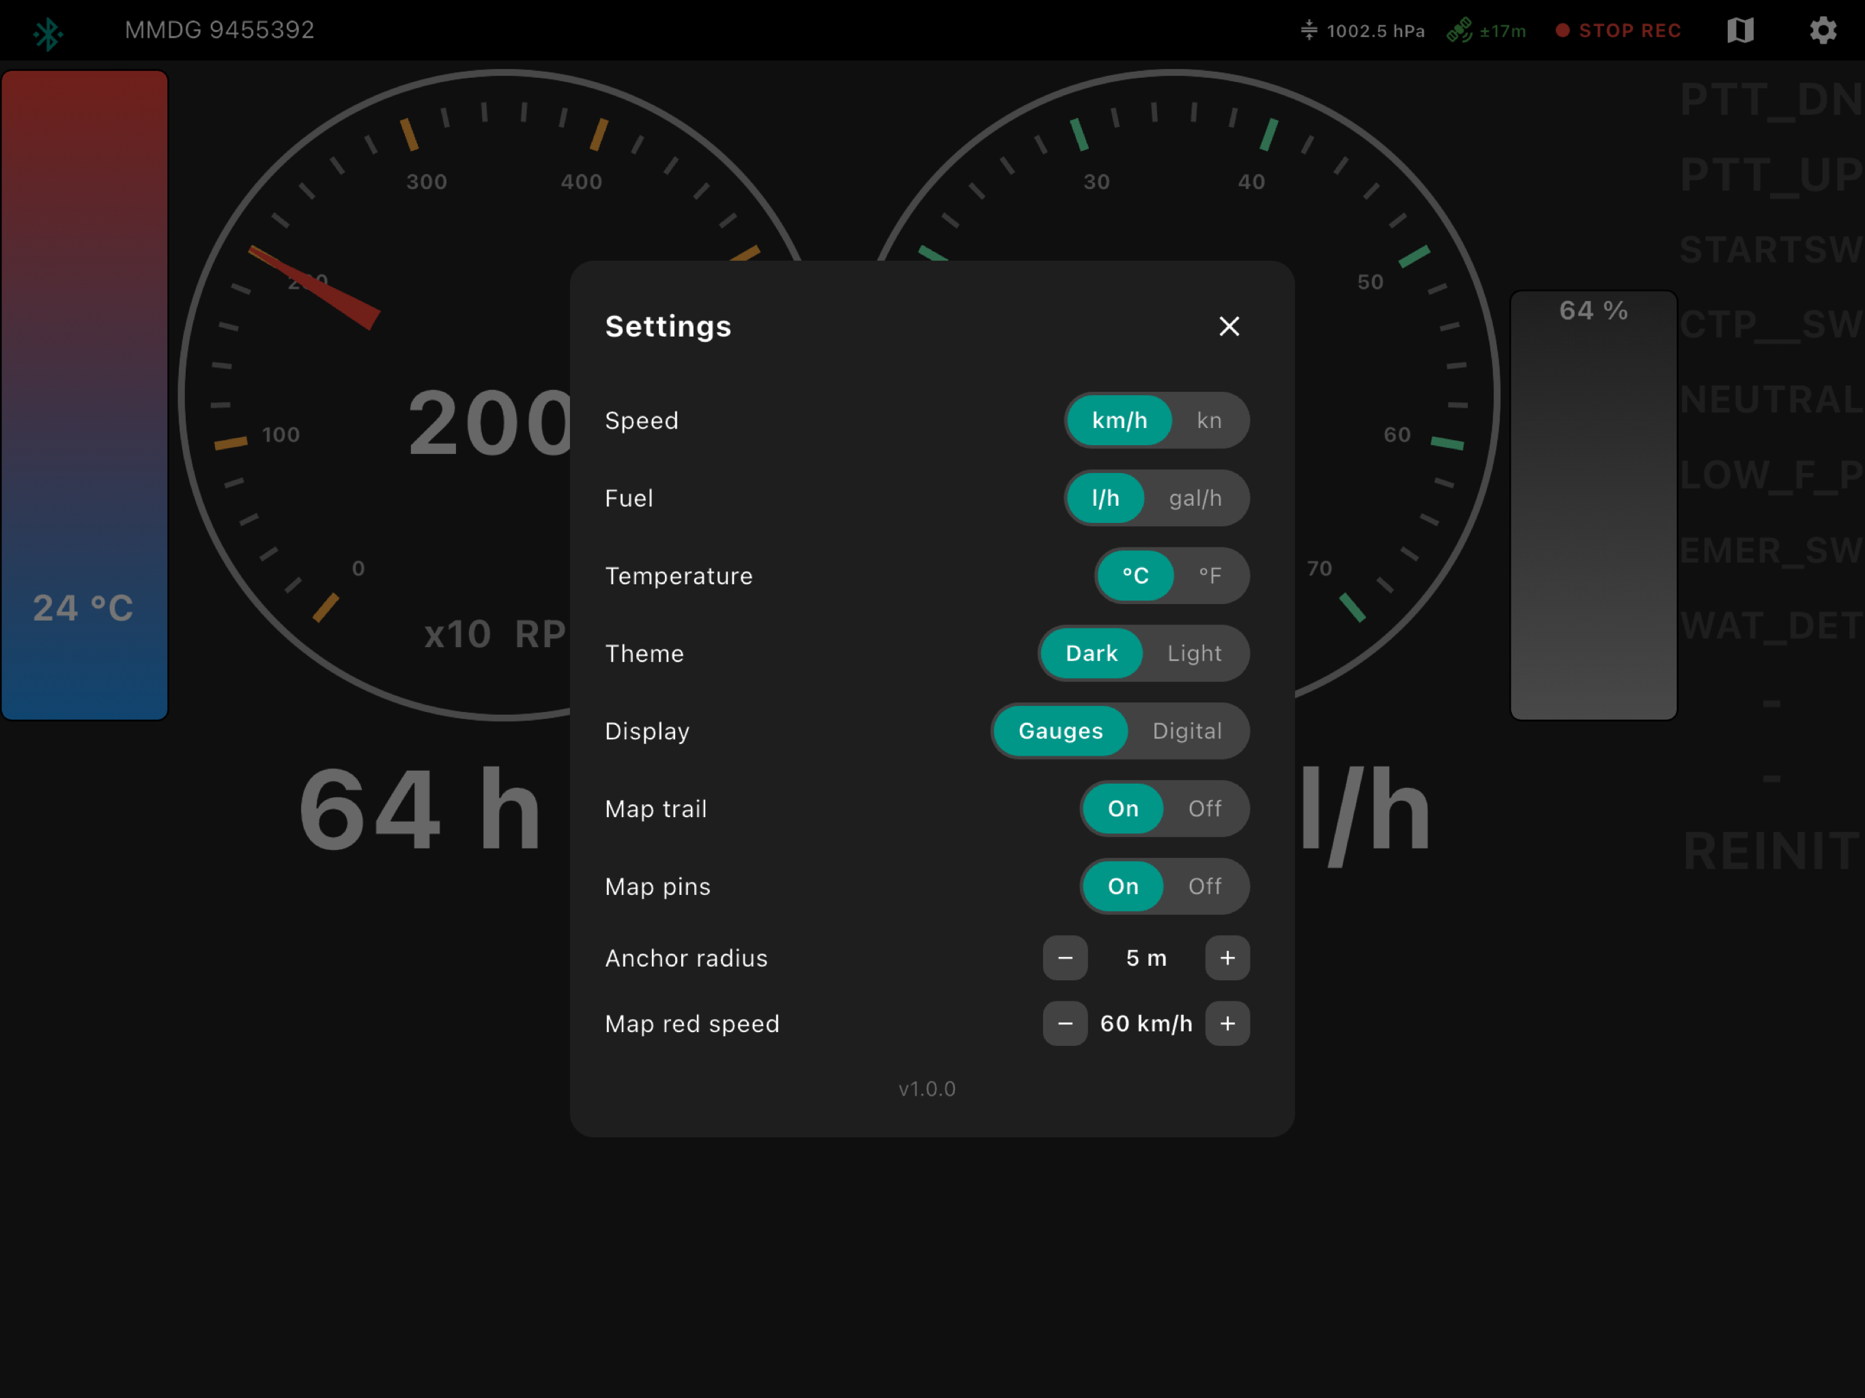
Task: Choose °C temperature unit
Action: (x=1135, y=576)
